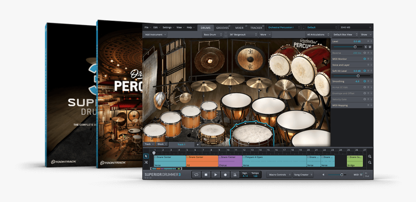Click the Record button in the transport
416x202 pixels.
pyautogui.click(x=225, y=175)
